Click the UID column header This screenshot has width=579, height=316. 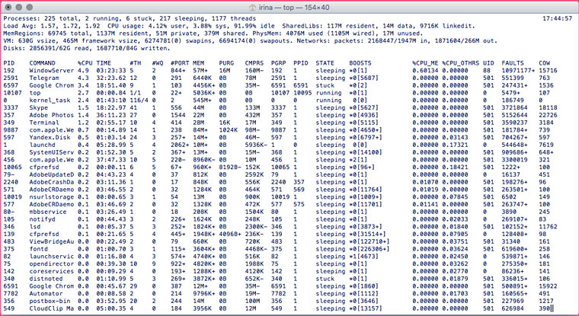[x=488, y=63]
